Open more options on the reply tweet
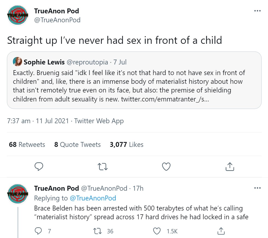The image size is (268, 238). pos(257,188)
